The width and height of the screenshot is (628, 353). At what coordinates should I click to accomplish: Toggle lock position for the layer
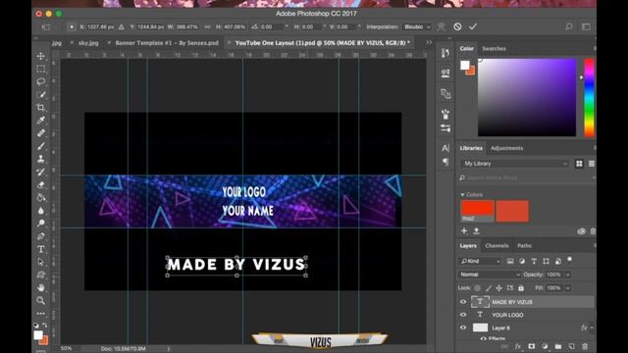pos(499,287)
